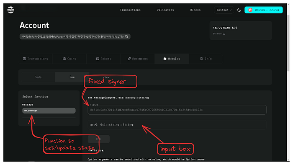Viewport: 293px width, 165px height.
Task: Switch to the Tokens tab
Action: pos(103,59)
